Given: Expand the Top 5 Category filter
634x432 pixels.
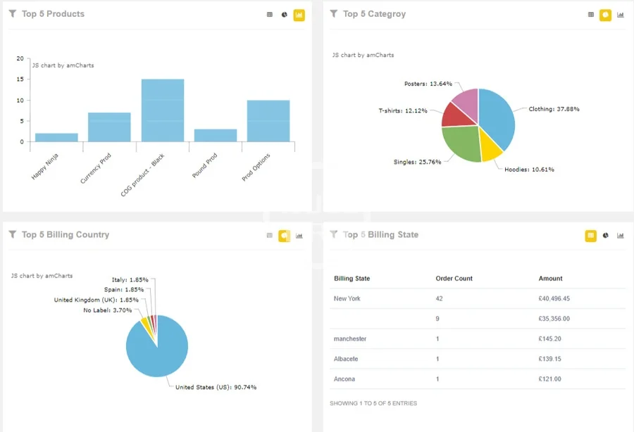Looking at the screenshot, I should [334, 14].
